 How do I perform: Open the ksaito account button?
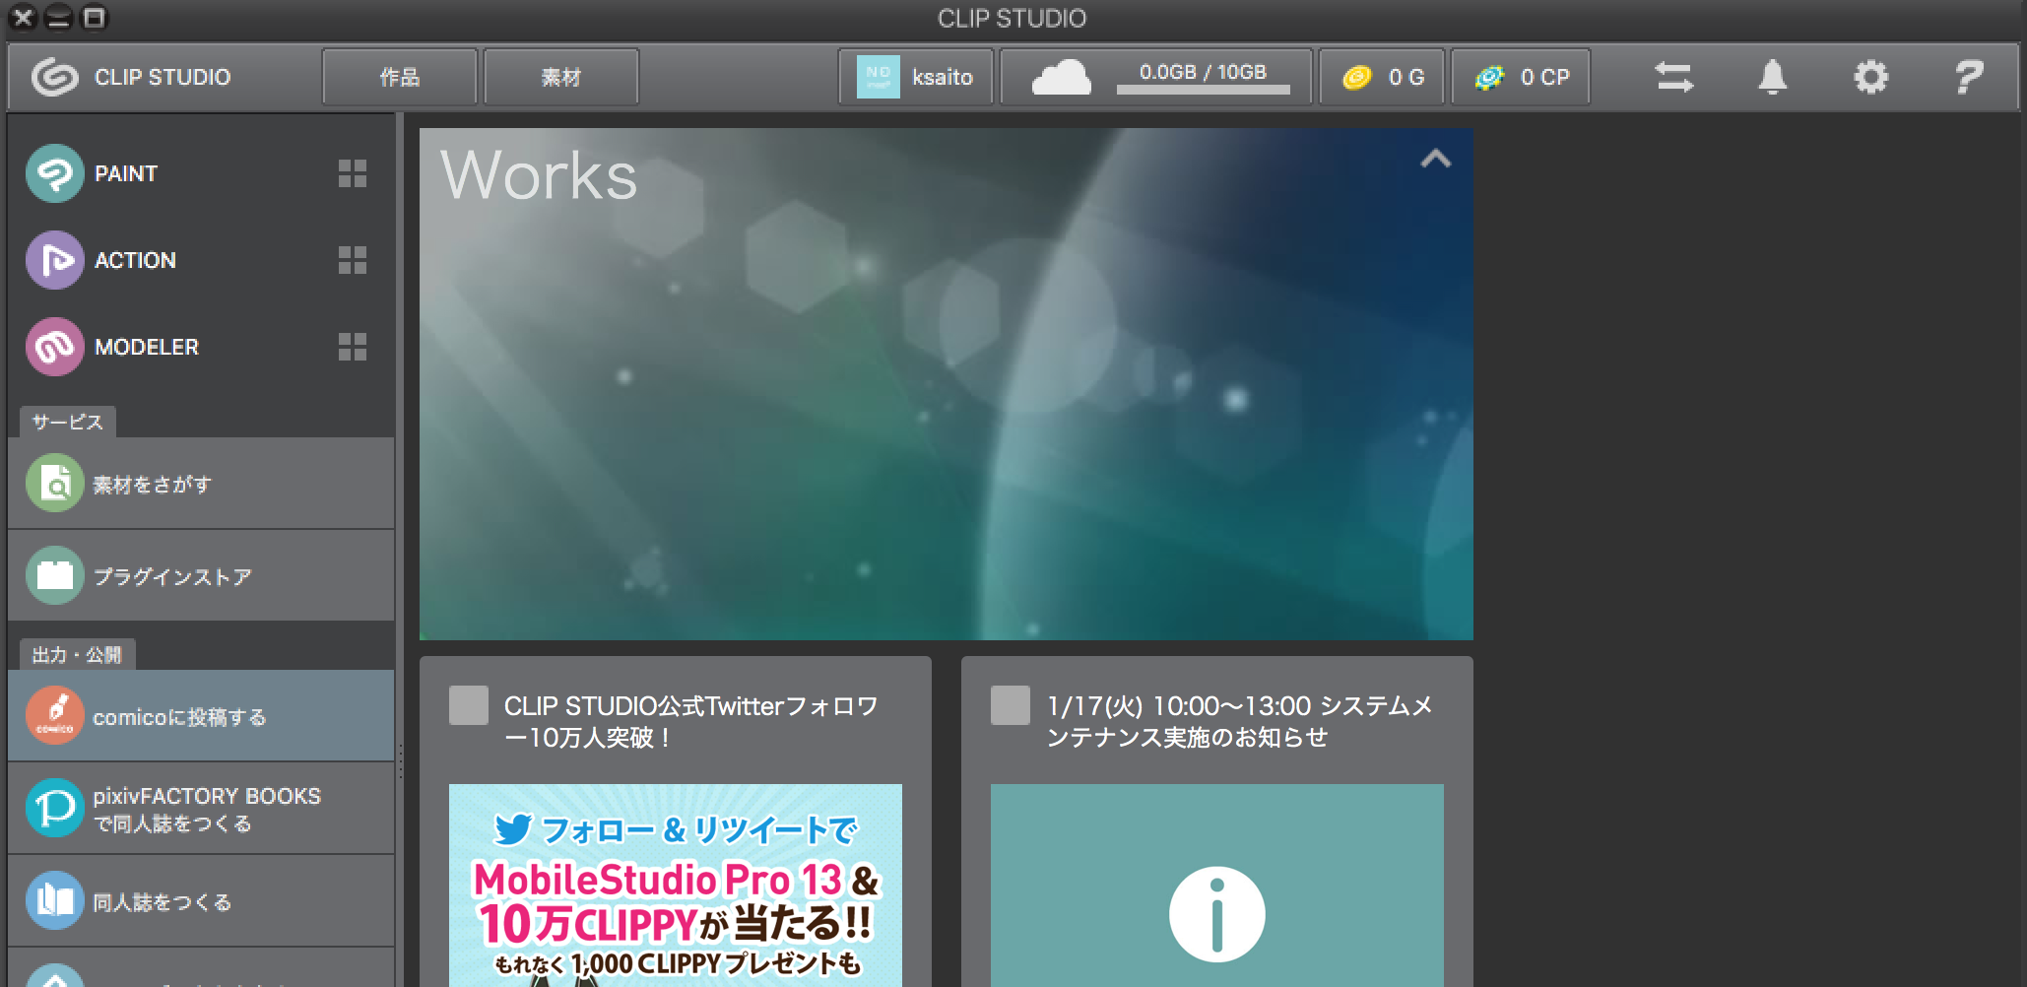coord(916,77)
